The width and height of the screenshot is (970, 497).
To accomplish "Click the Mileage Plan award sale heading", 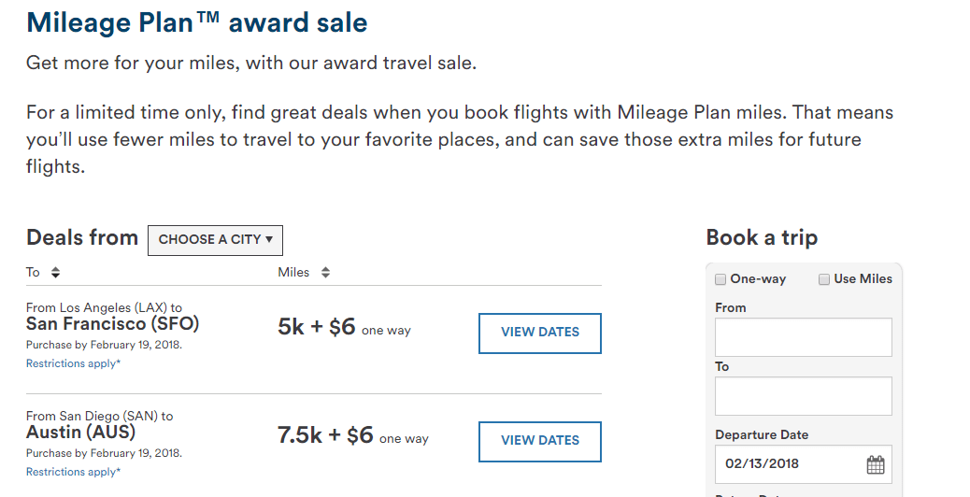I will (197, 22).
